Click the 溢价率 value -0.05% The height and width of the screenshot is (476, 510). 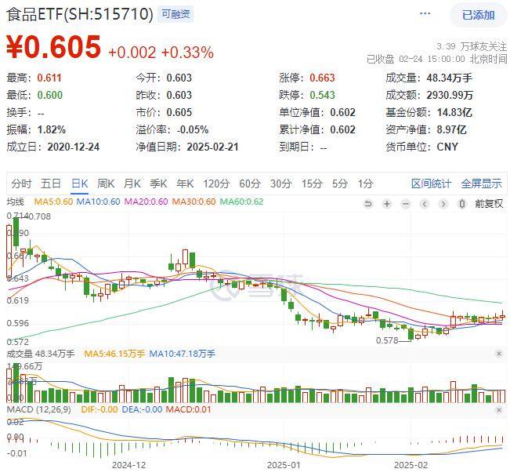(193, 129)
